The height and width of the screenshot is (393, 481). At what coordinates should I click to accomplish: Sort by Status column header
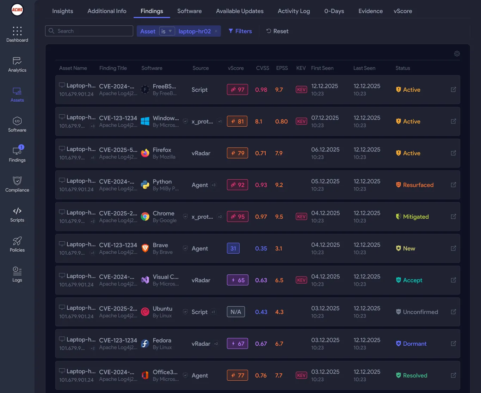(403, 68)
